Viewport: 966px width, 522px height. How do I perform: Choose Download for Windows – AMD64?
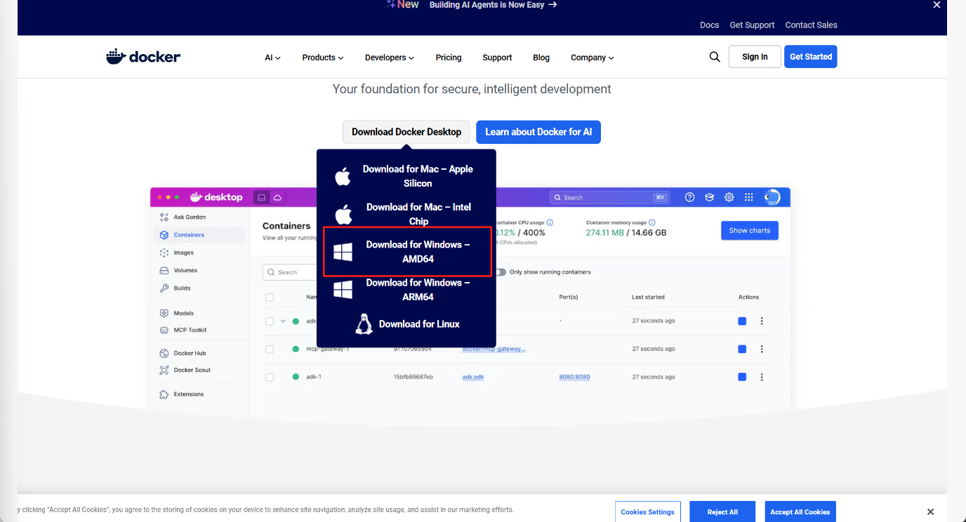406,251
